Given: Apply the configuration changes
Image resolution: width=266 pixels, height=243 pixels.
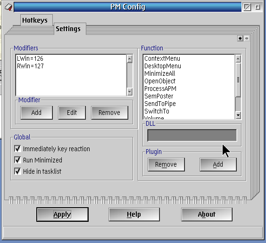Looking at the screenshot, I should [x=62, y=214].
